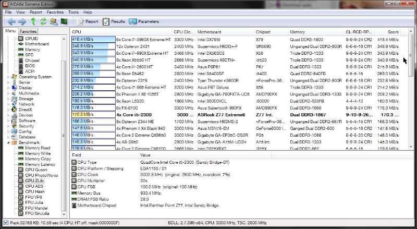The width and height of the screenshot is (417, 229).
Task: Select the SPD tree item icon
Action: pos(21,55)
